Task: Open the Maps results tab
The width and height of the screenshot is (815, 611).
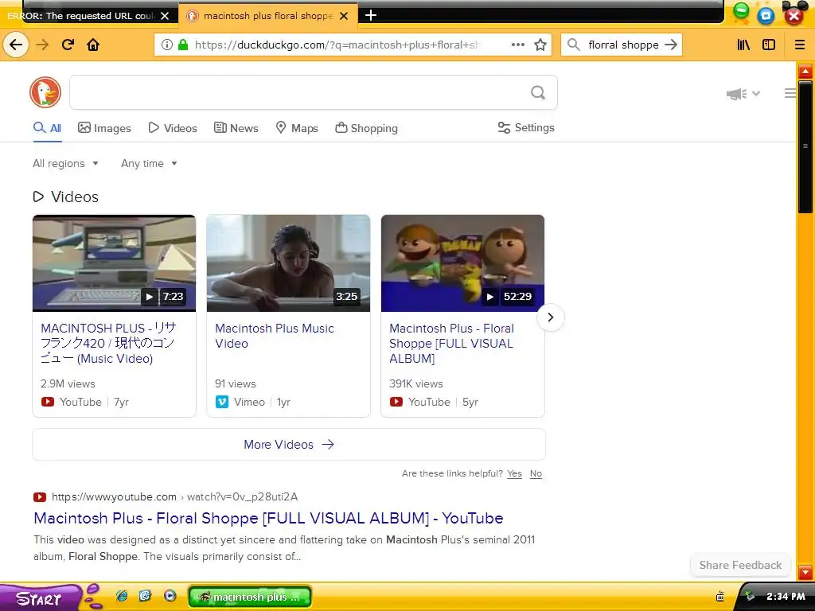Action: click(297, 128)
